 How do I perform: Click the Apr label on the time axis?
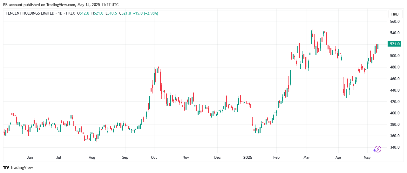click(338, 157)
